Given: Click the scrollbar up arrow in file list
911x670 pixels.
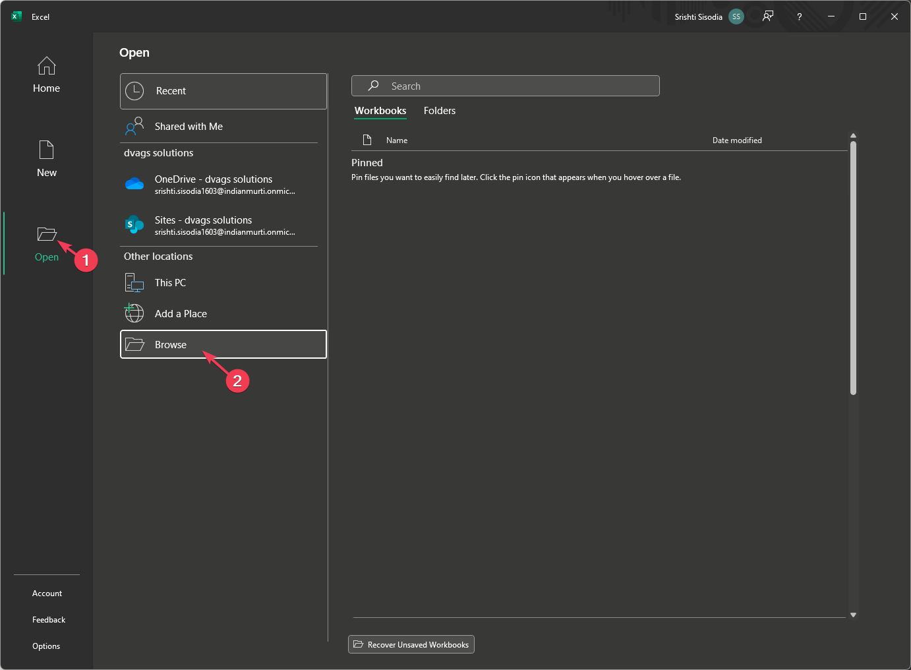Looking at the screenshot, I should 853,136.
